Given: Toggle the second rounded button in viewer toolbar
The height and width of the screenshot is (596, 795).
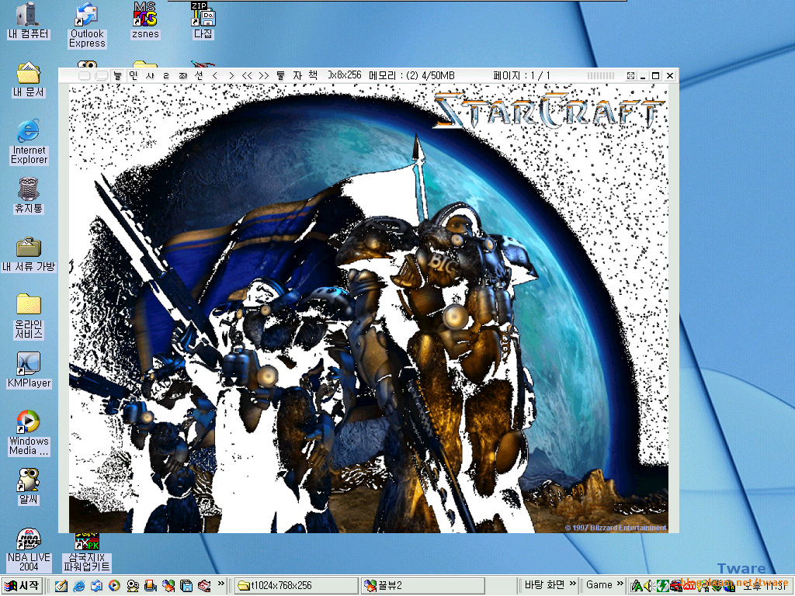Looking at the screenshot, I should point(101,75).
